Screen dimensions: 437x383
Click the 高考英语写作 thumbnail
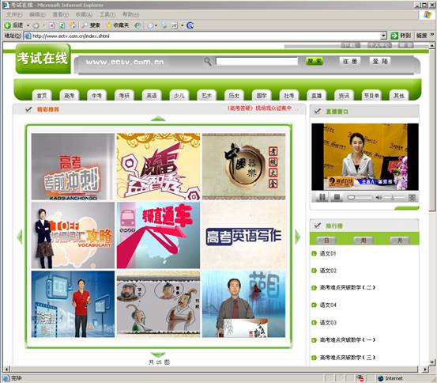[x=244, y=235]
